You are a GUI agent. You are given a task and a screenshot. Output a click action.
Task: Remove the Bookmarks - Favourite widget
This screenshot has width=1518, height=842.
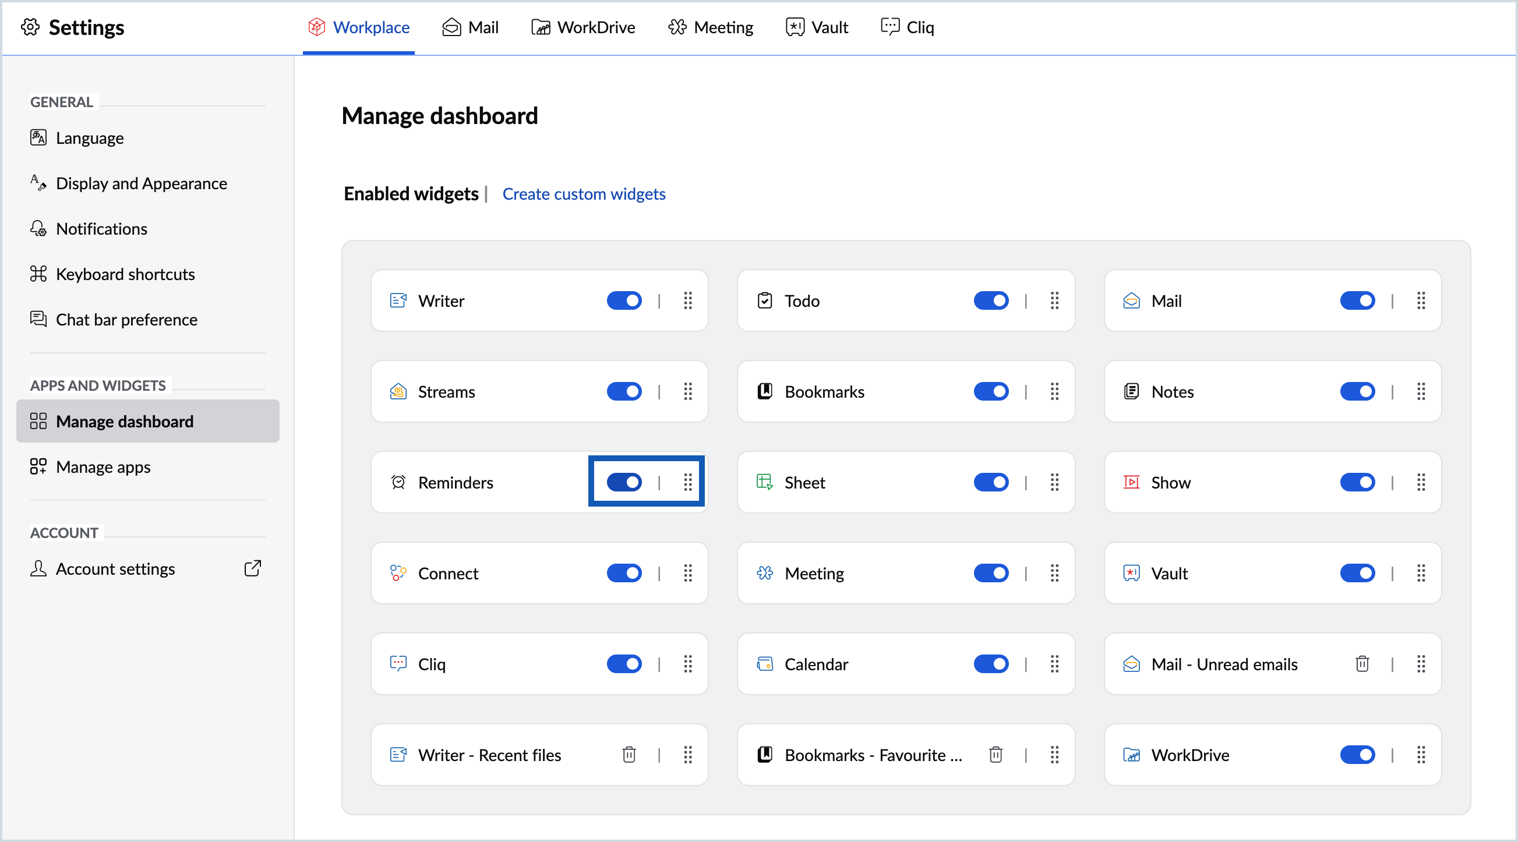(995, 754)
